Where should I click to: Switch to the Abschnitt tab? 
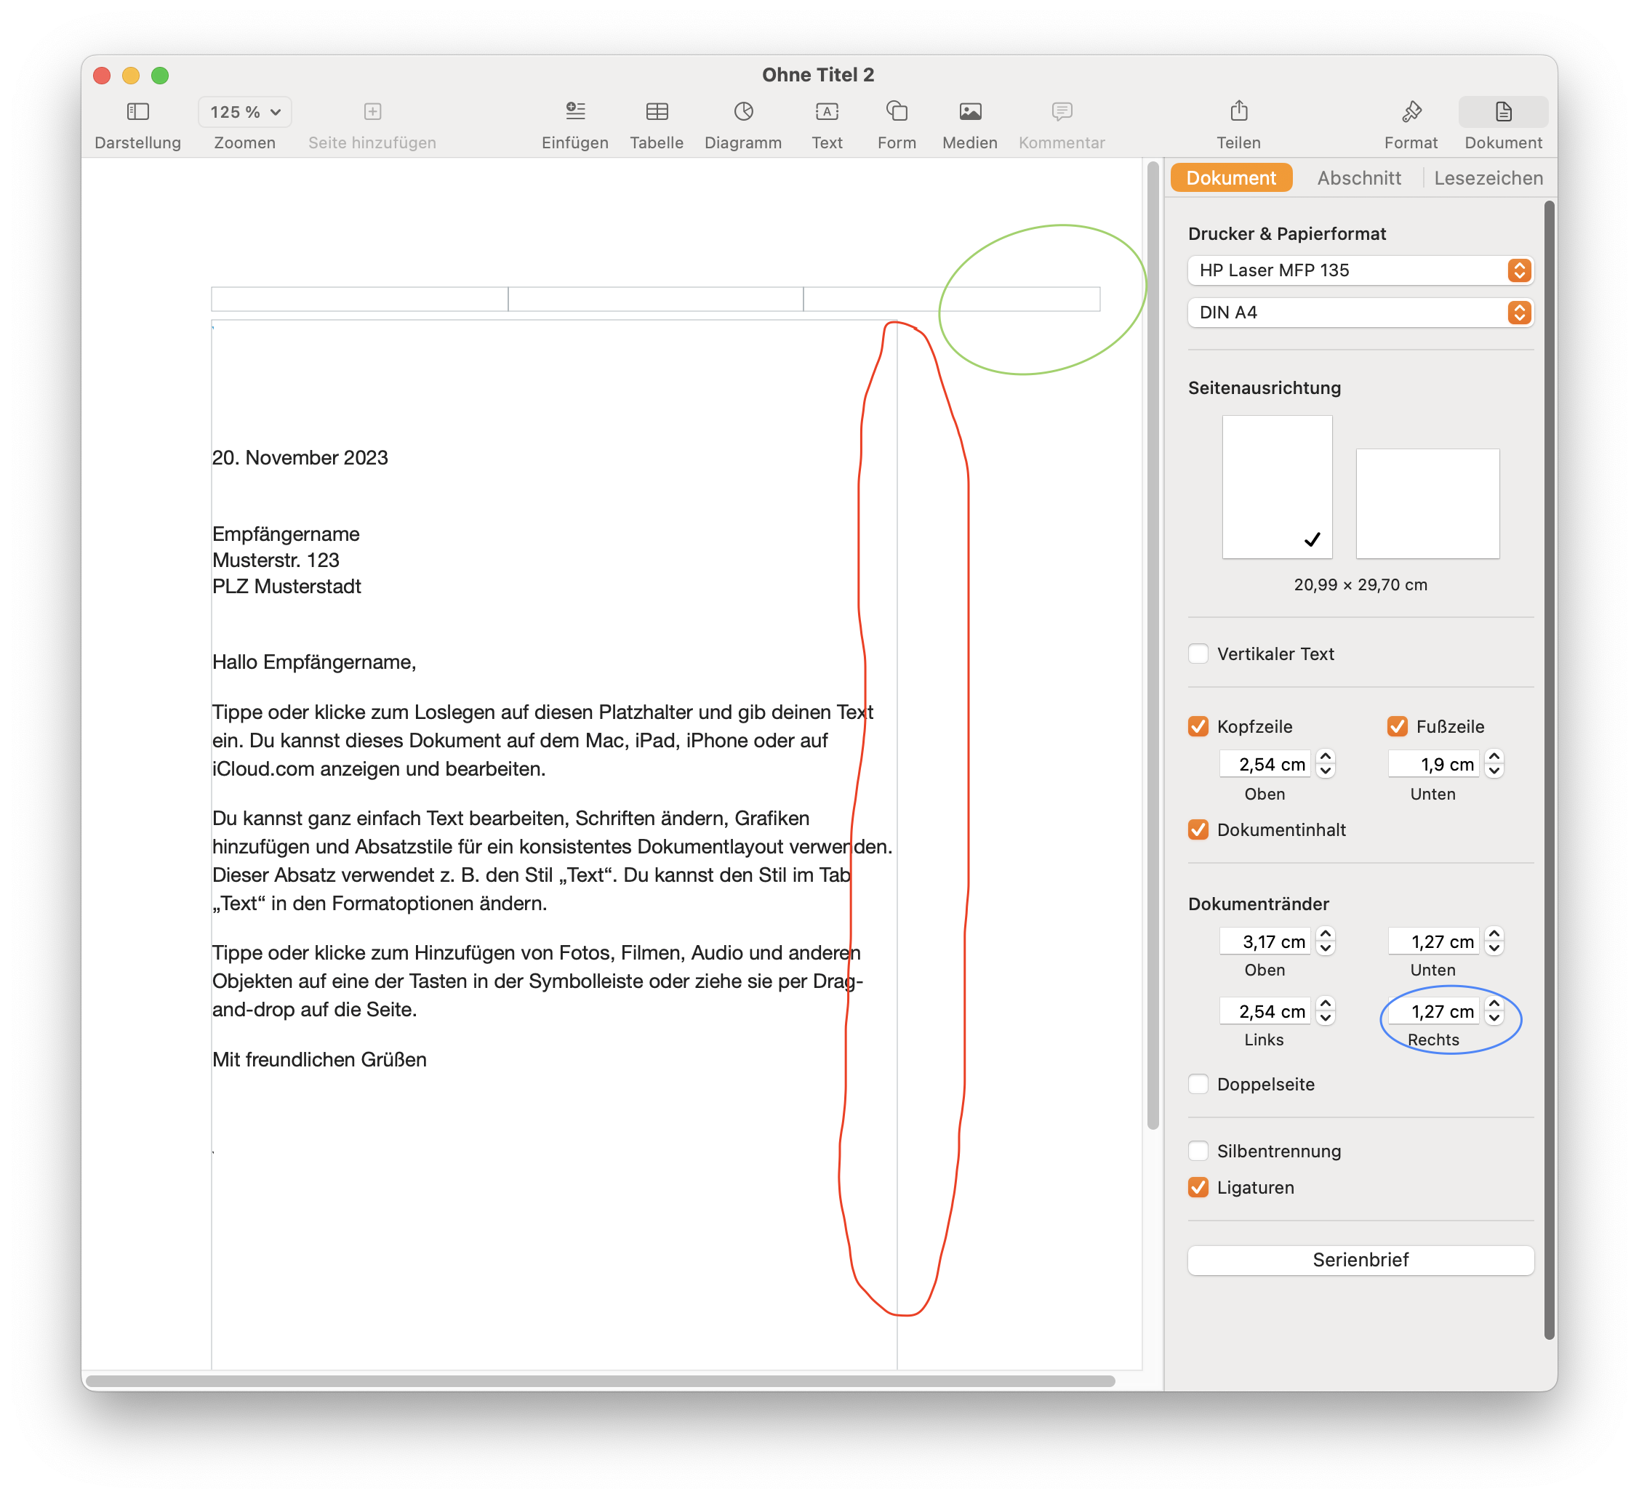[x=1358, y=178]
